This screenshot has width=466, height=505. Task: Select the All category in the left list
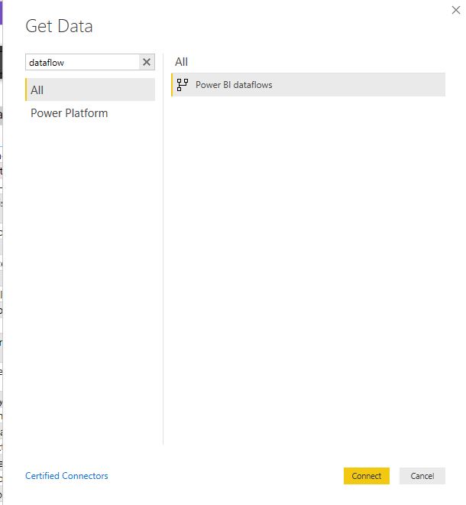[x=90, y=90]
